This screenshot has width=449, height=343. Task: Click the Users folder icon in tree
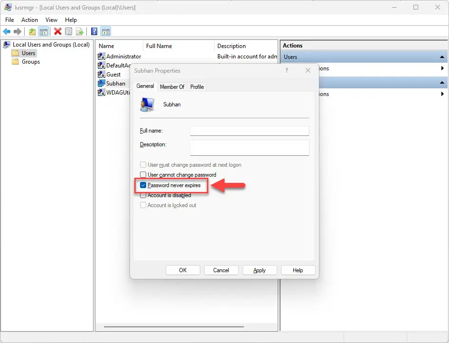[x=15, y=53]
